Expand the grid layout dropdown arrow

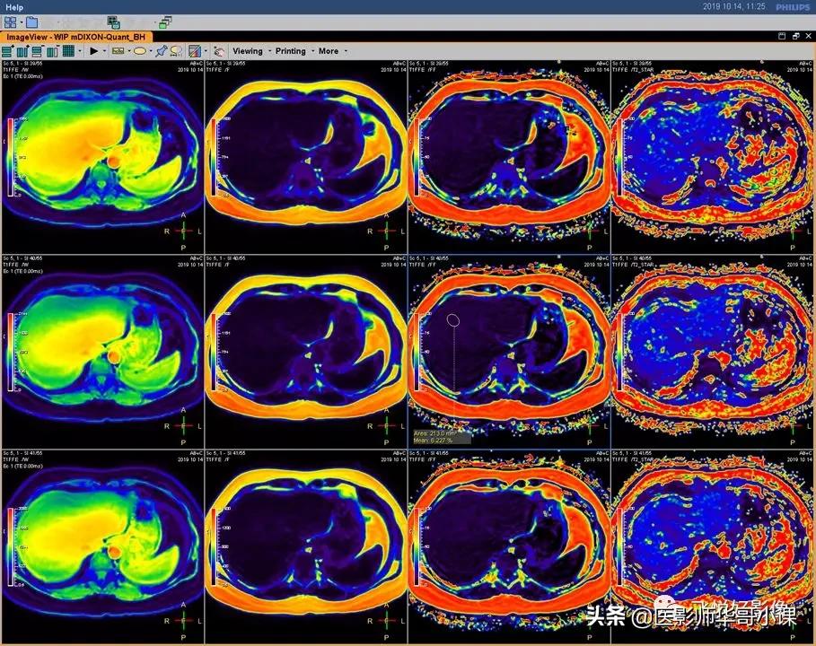pyautogui.click(x=80, y=51)
